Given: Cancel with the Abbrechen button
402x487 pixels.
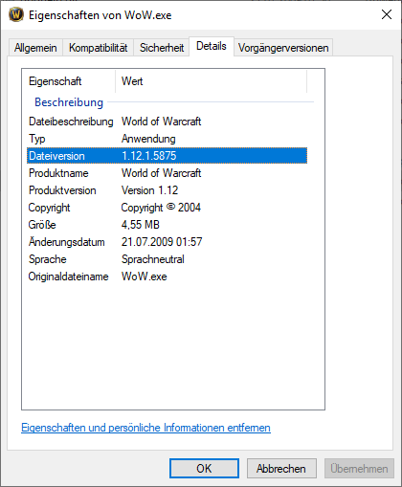Looking at the screenshot, I should pyautogui.click(x=281, y=469).
